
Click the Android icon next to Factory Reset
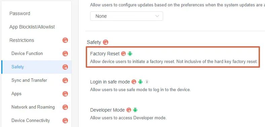point(130,54)
